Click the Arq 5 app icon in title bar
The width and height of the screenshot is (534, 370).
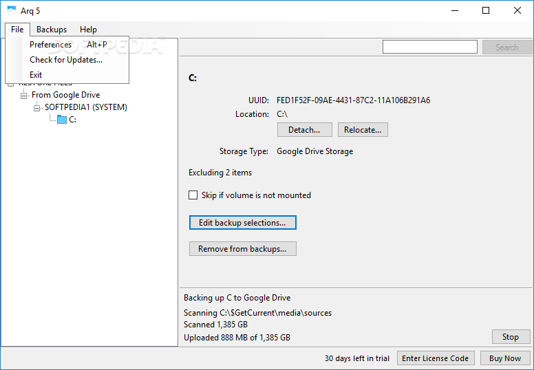[12, 10]
